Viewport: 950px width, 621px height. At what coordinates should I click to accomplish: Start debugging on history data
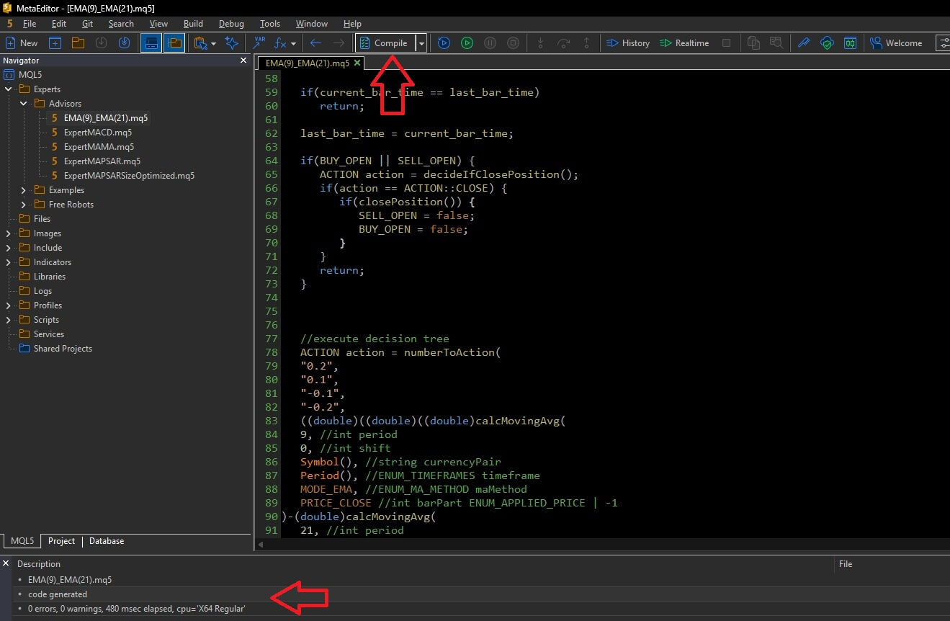point(628,43)
